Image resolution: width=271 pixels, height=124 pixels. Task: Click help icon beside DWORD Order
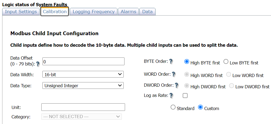[177, 85]
